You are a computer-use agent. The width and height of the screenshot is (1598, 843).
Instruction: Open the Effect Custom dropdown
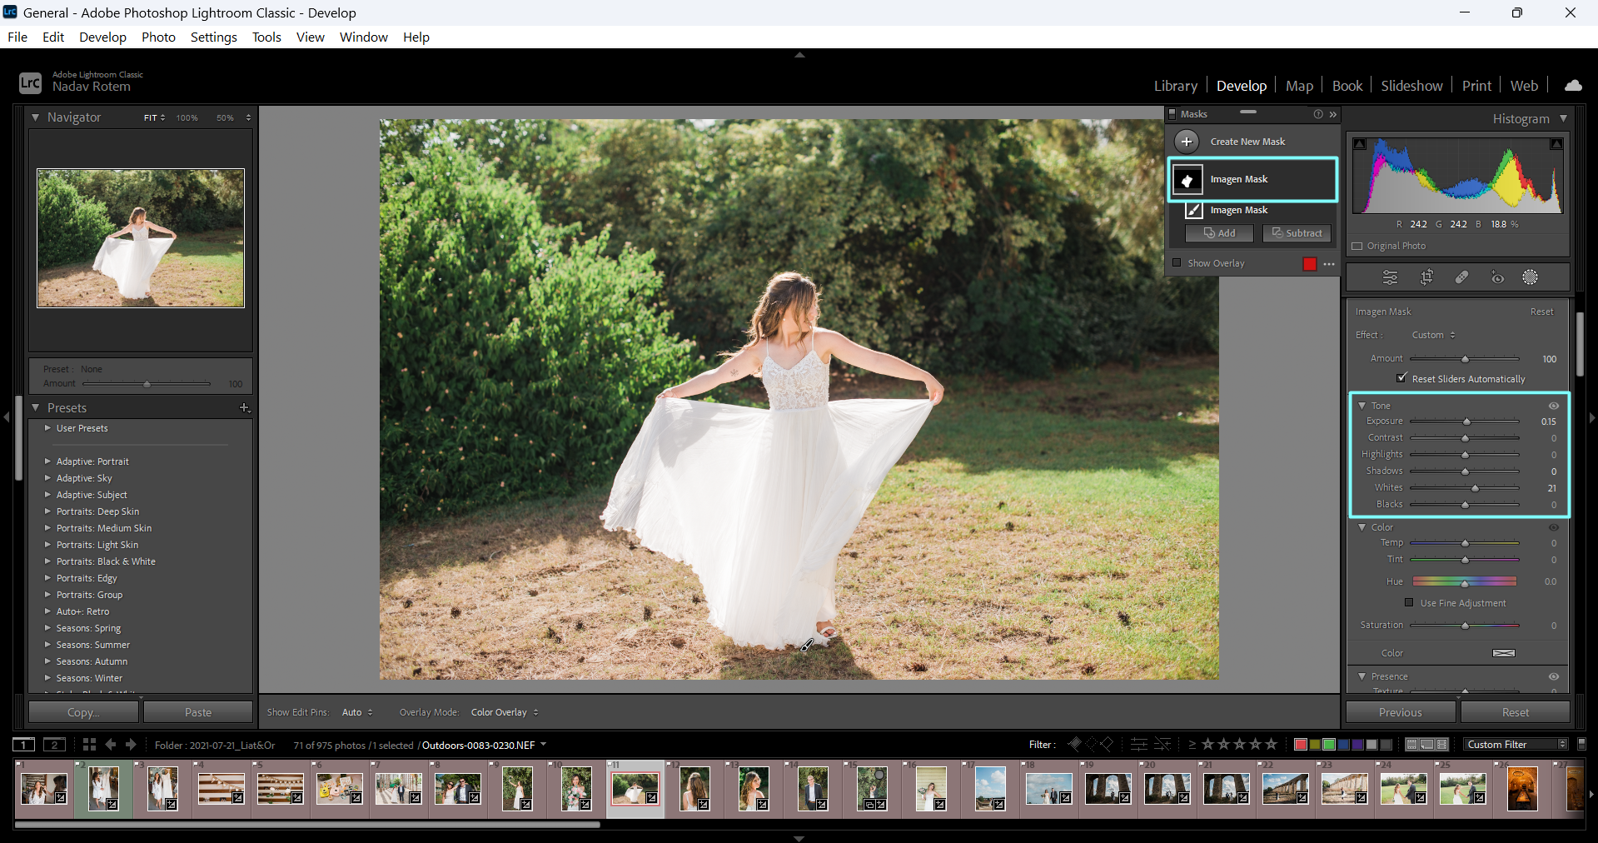click(1433, 335)
